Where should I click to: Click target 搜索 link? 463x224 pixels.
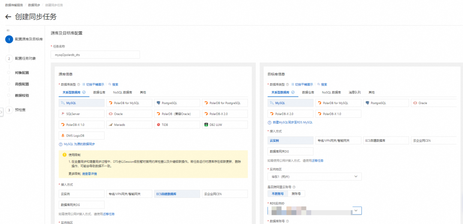click(x=322, y=84)
